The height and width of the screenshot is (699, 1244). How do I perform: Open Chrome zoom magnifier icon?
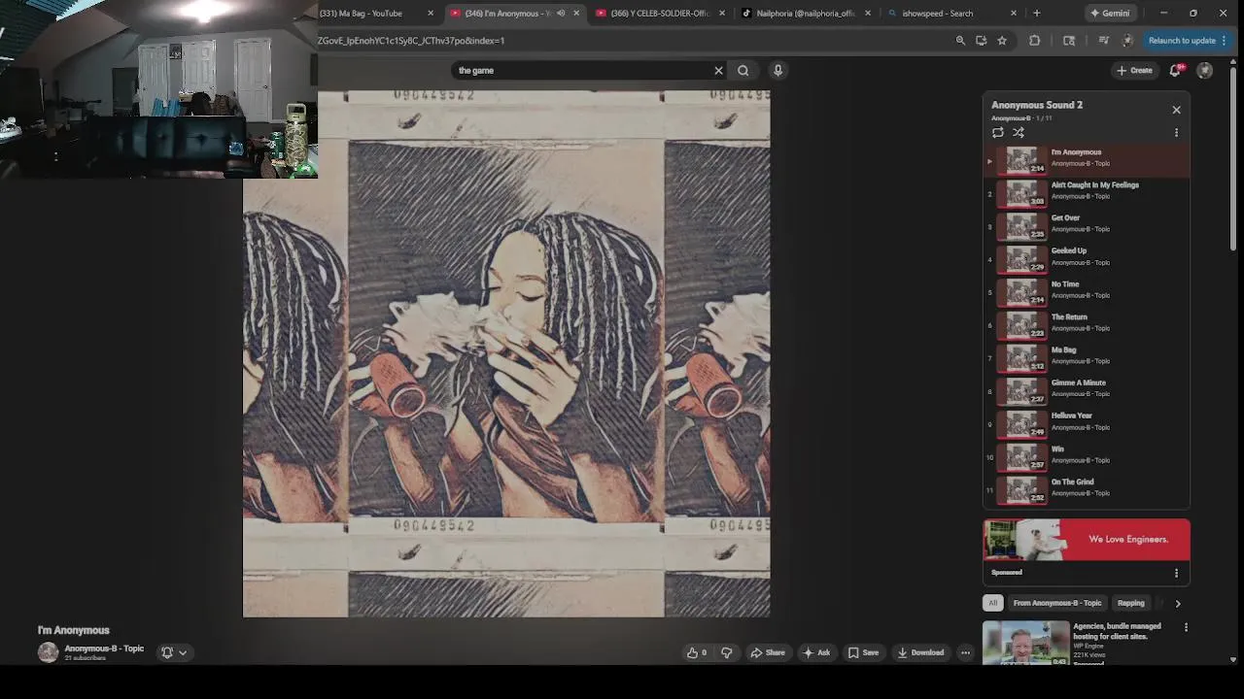tap(960, 41)
